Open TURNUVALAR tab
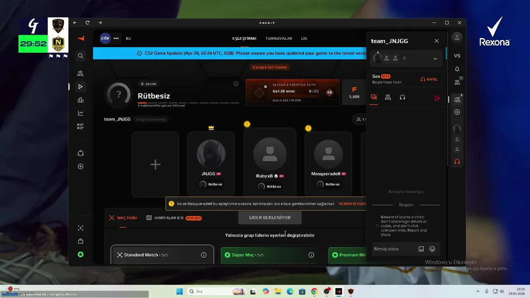 click(279, 38)
